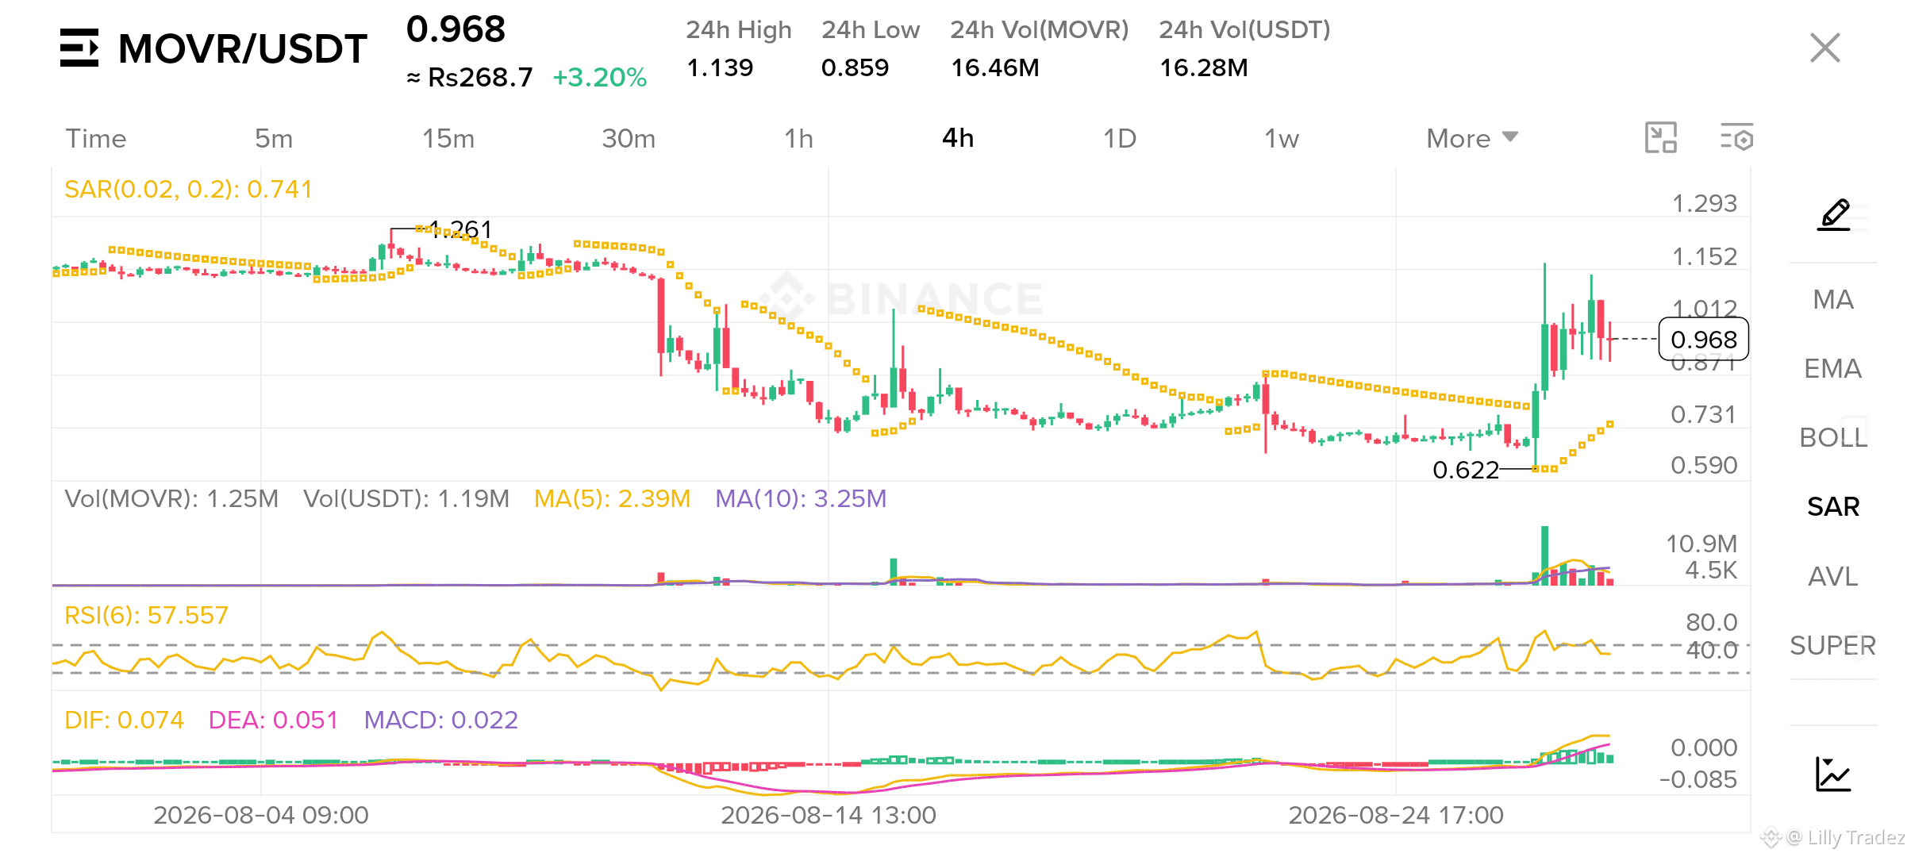Tap the DEA: 0.051 label
Image resolution: width=1911 pixels, height=857 pixels.
273,720
